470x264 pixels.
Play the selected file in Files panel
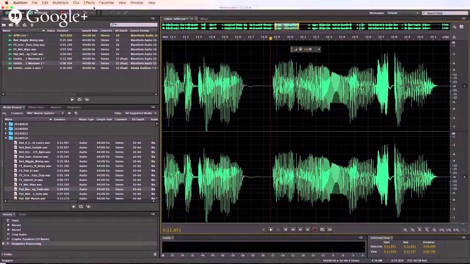click(72, 99)
